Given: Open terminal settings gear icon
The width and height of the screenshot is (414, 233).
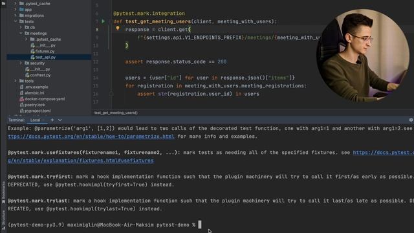Looking at the screenshot, I should pos(411,120).
